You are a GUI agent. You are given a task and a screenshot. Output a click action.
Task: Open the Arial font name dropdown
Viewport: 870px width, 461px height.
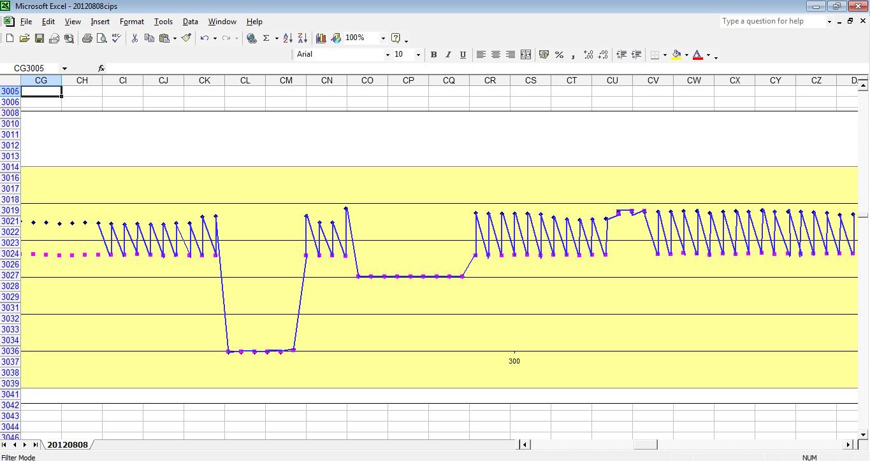(x=387, y=55)
